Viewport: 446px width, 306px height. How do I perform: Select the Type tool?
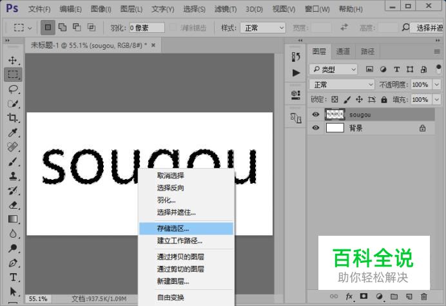13,277
